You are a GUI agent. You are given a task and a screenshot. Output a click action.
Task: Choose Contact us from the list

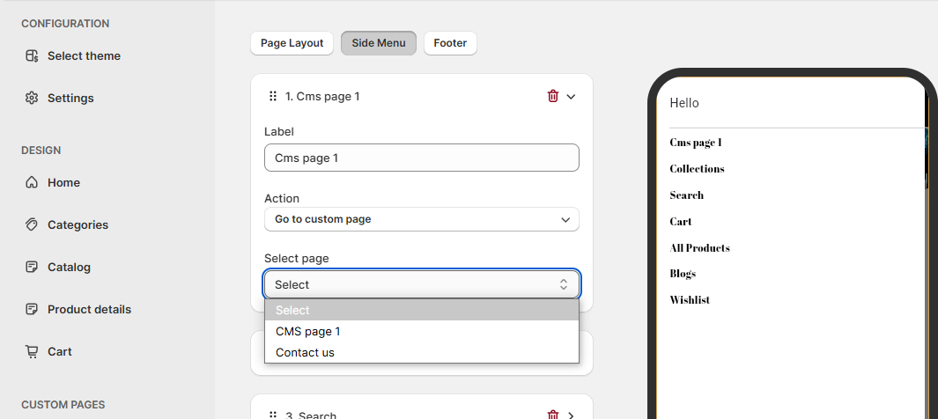click(x=422, y=353)
